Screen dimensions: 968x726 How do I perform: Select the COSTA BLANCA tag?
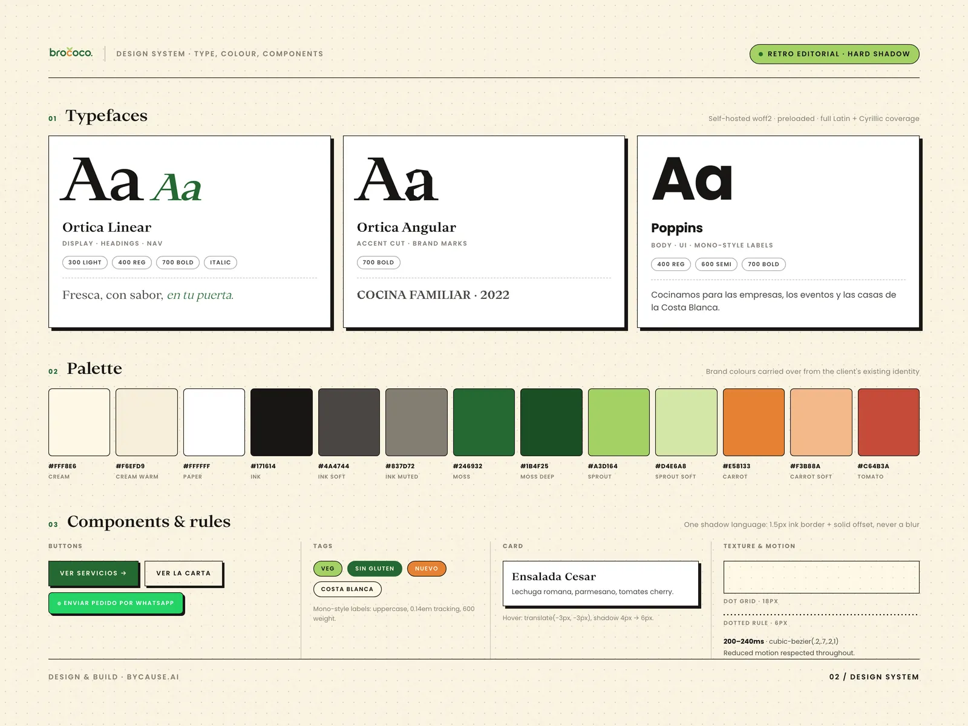point(347,589)
